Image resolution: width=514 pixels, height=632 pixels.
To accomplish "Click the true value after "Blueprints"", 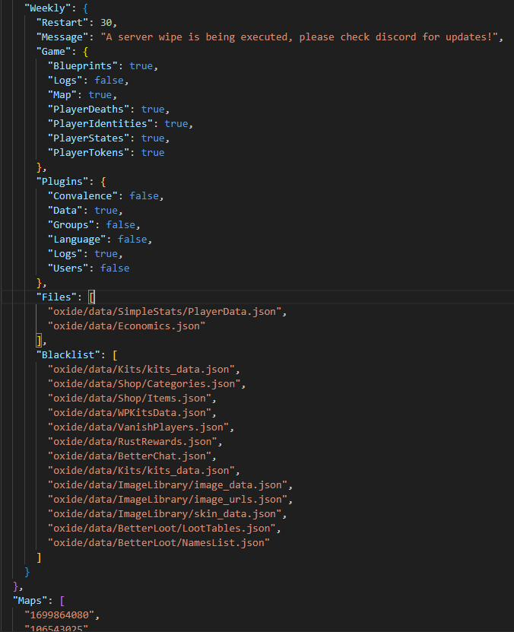I will (x=141, y=66).
